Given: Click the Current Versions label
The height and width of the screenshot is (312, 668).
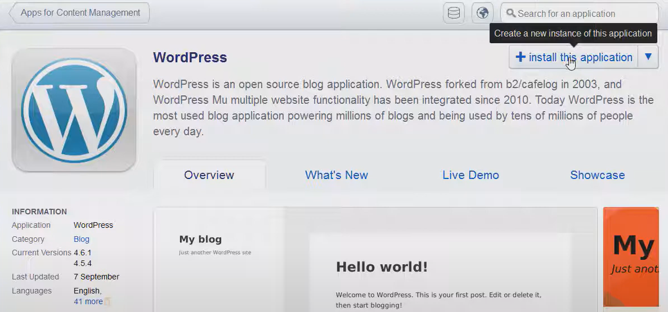Looking at the screenshot, I should coord(41,253).
